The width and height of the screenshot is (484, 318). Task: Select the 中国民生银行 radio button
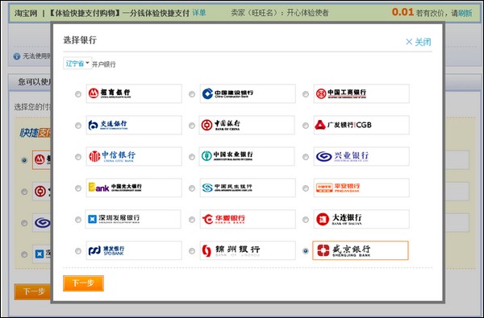[192, 188]
